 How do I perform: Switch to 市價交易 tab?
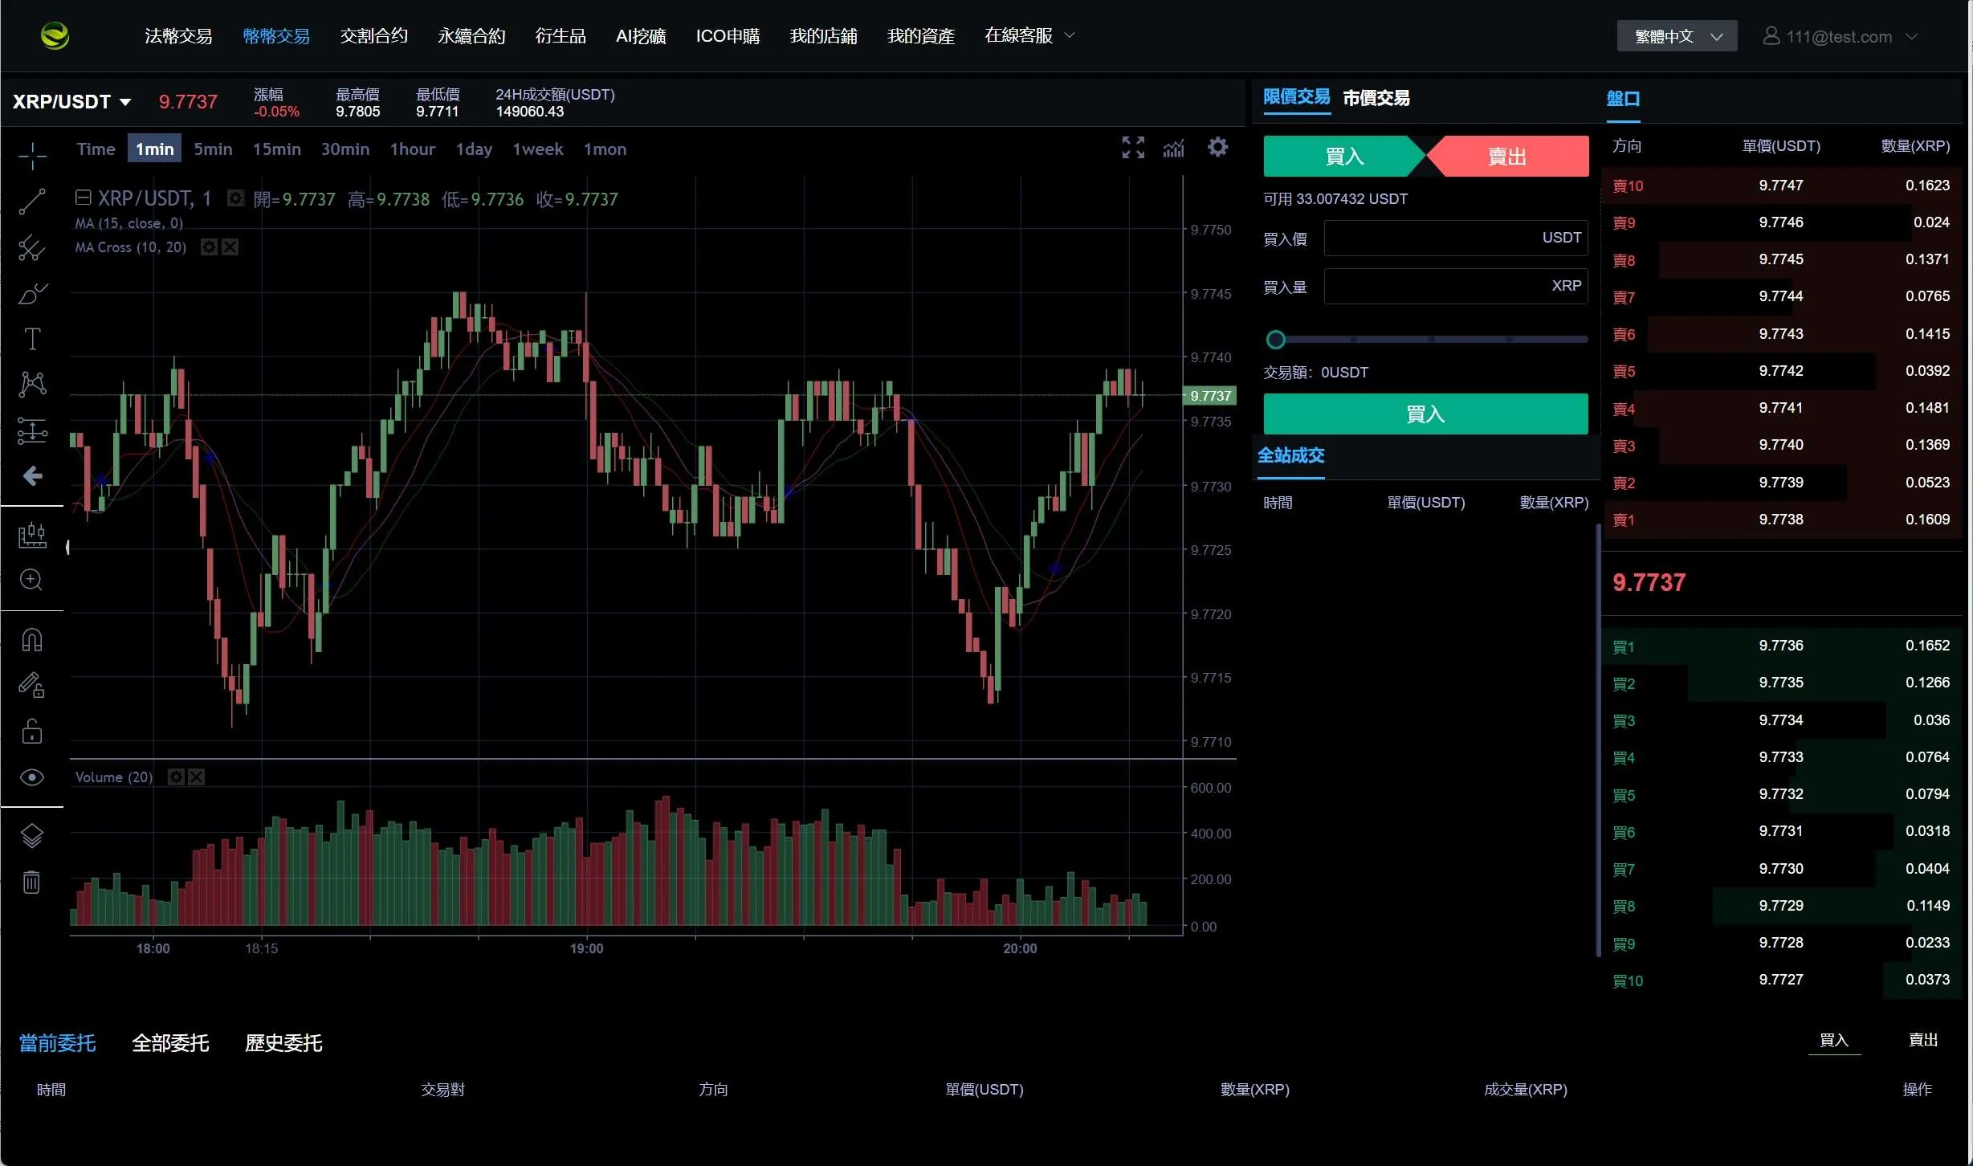click(1376, 98)
